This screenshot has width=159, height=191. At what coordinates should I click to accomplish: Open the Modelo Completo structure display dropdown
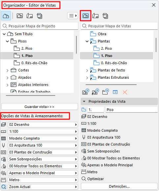tap(43, 138)
